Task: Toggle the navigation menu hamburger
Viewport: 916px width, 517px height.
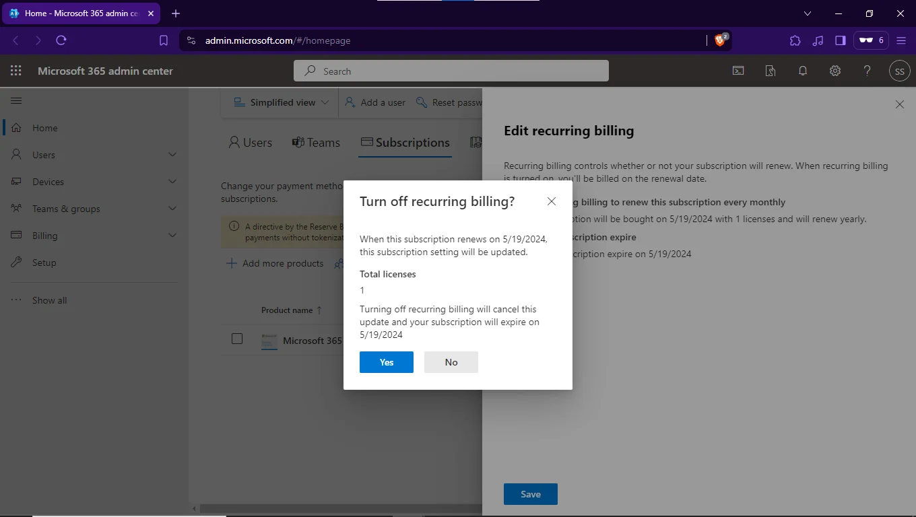Action: coord(16,101)
